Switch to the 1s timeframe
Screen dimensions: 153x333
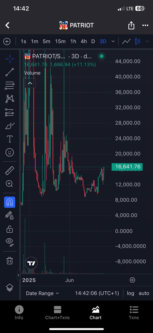pos(23,41)
